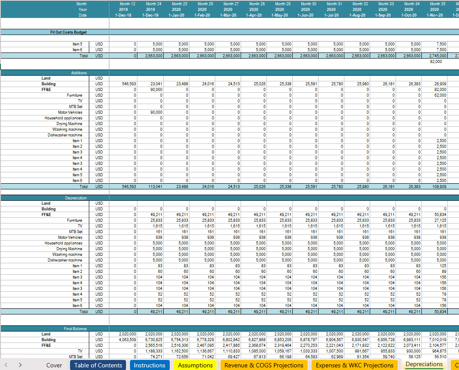Go to the Assumptions sheet tab
Image resolution: width=459 pixels, height=370 pixels.
[x=195, y=365]
